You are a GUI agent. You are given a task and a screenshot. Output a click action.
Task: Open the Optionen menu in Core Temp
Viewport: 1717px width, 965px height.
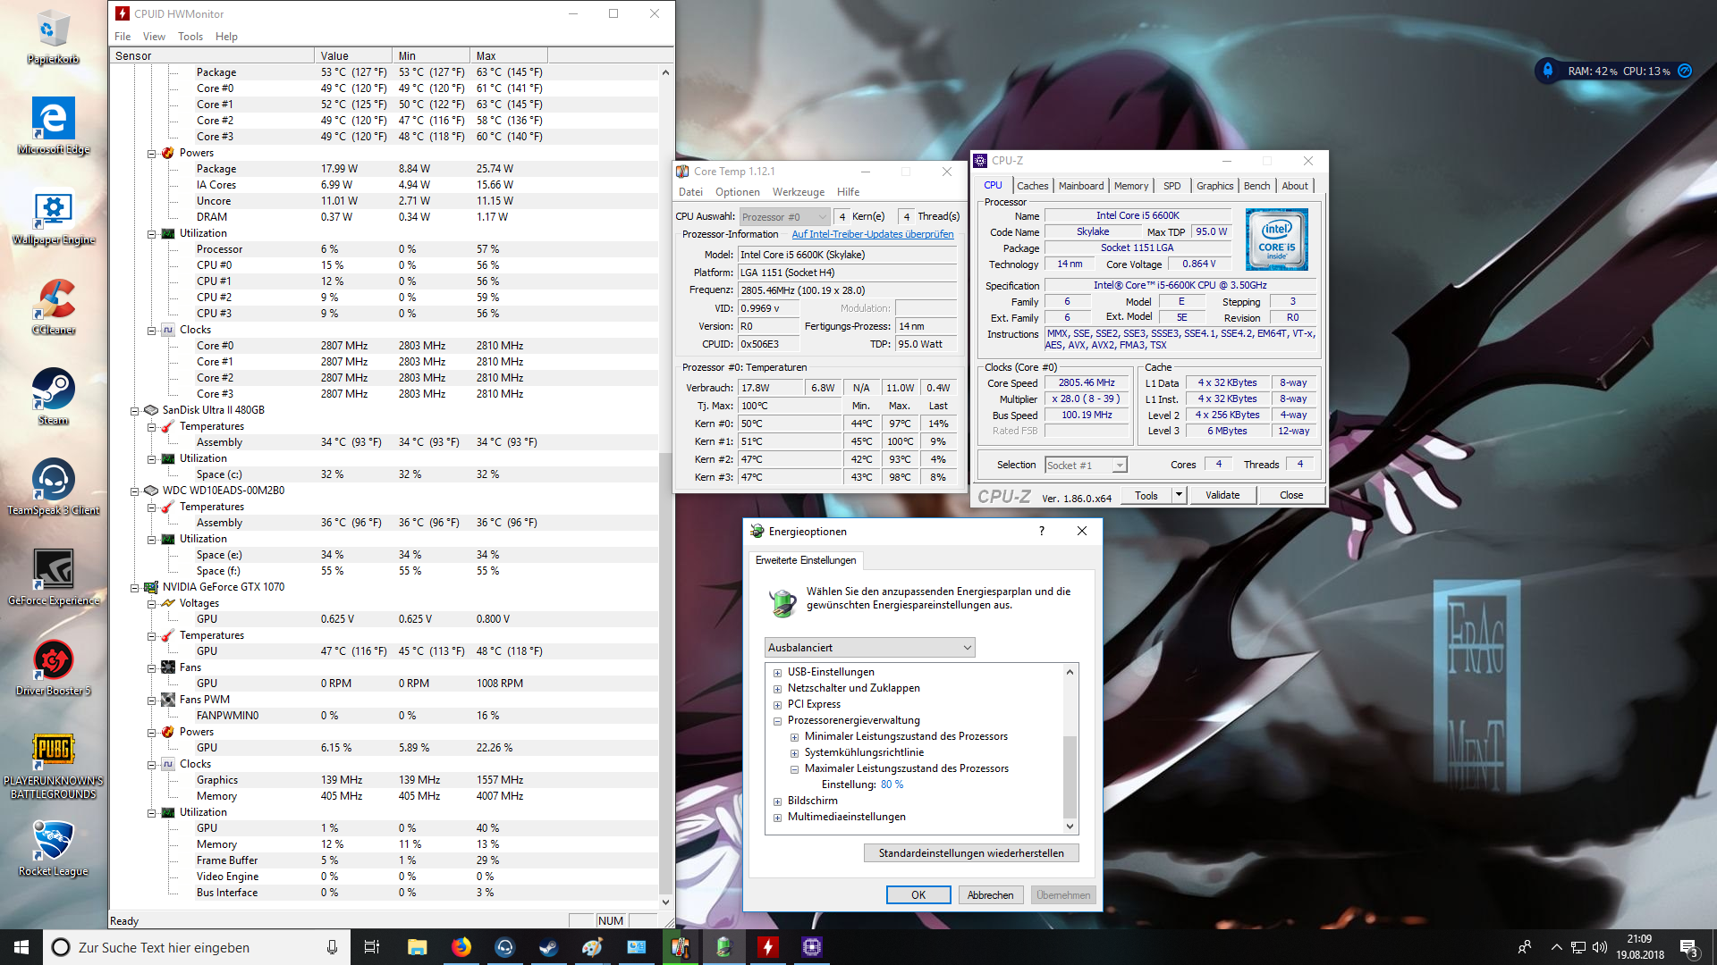pyautogui.click(x=737, y=192)
